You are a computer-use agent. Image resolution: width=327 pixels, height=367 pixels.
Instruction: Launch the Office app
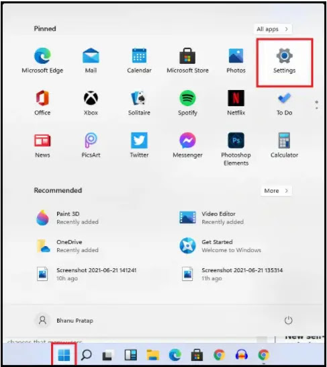coord(42,103)
